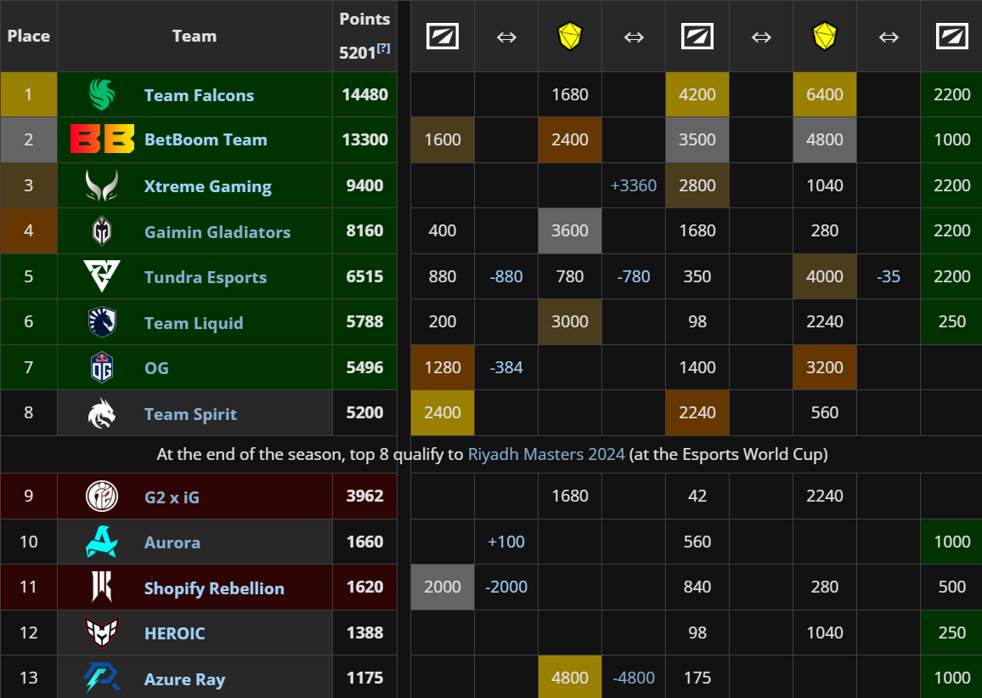Follow the BetBoom Team link
Screen dimensions: 982x698
[206, 139]
